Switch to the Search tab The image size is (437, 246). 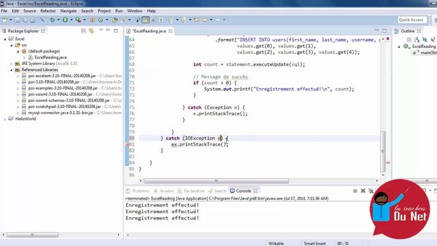coord(217,191)
